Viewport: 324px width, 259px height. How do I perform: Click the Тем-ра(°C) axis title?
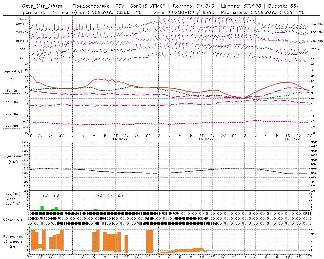coord(12,72)
